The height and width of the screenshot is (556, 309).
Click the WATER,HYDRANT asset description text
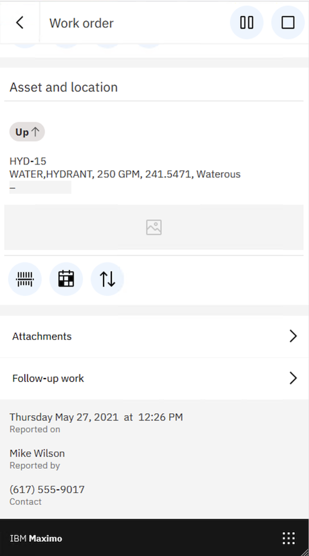point(125,174)
